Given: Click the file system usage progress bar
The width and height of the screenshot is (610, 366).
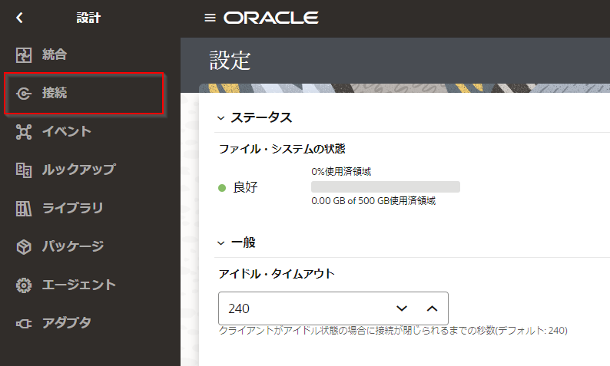Looking at the screenshot, I should [385, 186].
